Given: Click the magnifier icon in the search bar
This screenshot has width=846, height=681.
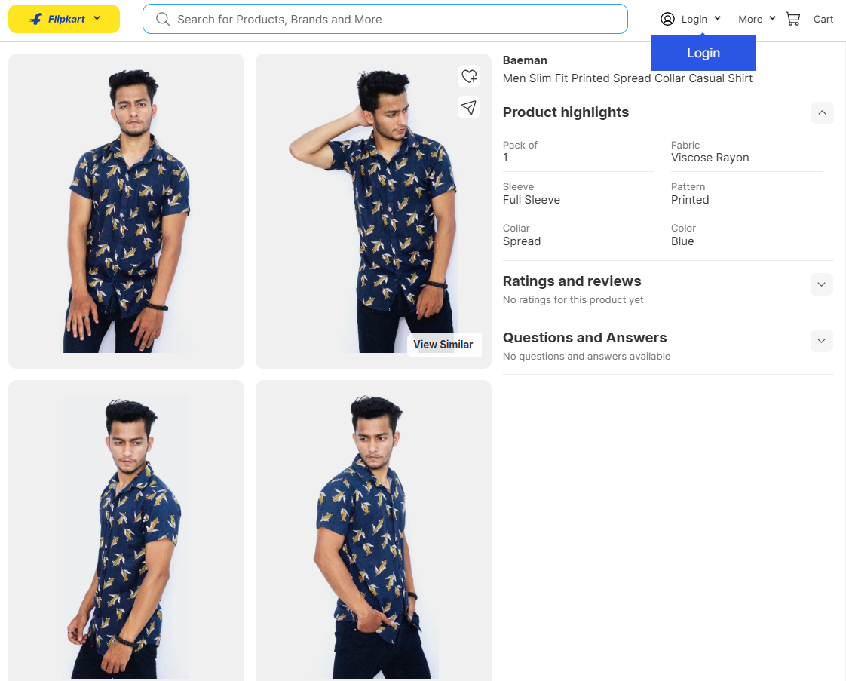Looking at the screenshot, I should click(163, 19).
